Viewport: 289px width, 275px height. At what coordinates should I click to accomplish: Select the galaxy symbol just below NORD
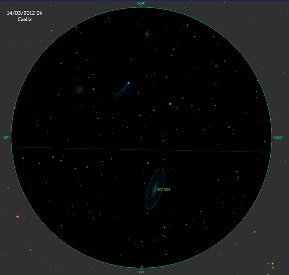pos(147,34)
